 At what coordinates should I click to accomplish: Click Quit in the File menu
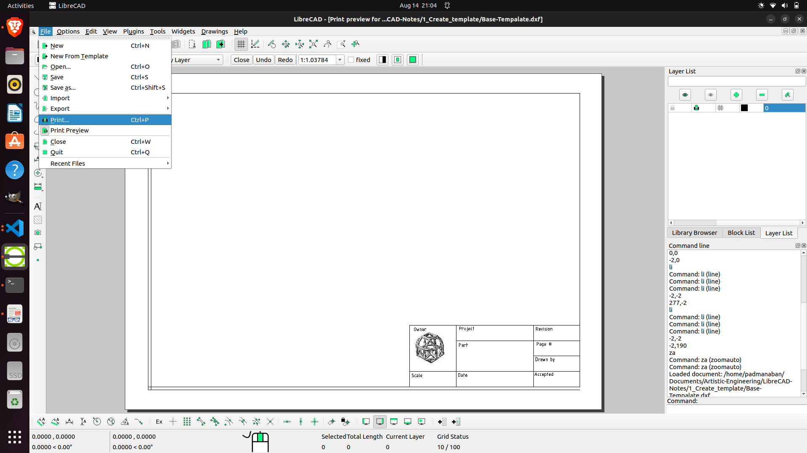pyautogui.click(x=105, y=152)
